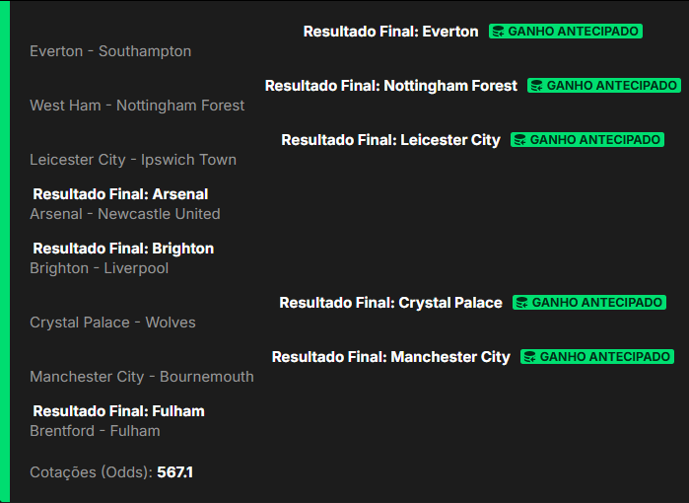Open the Brighton - Liverpool fixture

click(99, 268)
